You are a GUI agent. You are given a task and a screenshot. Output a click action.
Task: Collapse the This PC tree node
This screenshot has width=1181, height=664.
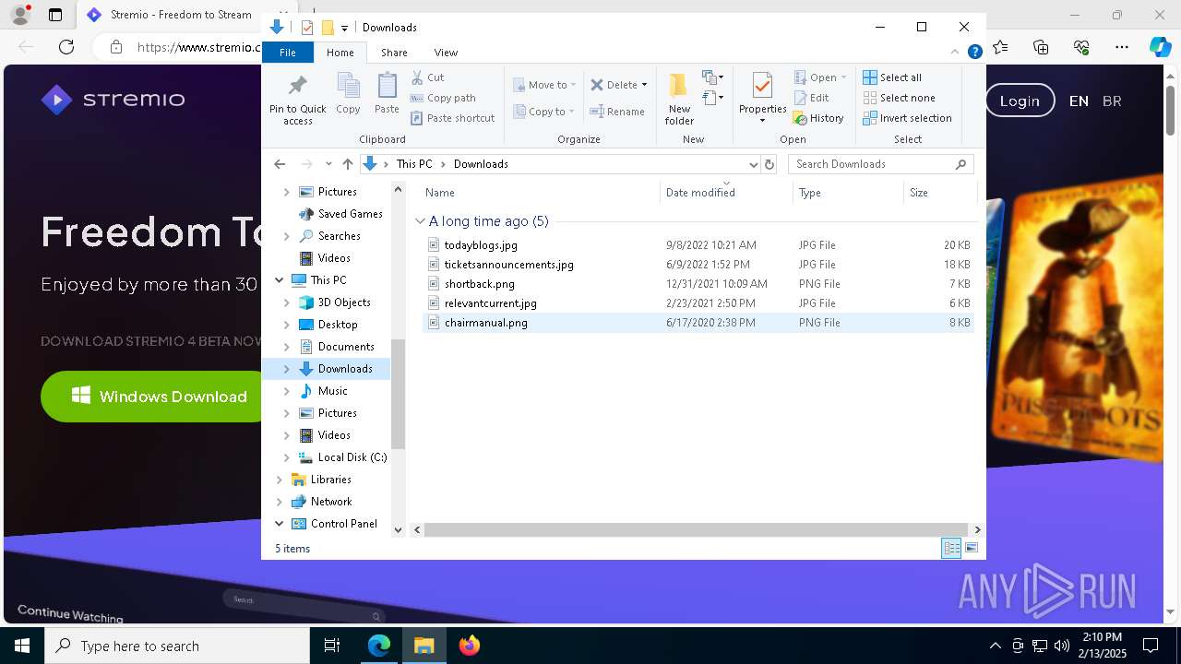279,280
